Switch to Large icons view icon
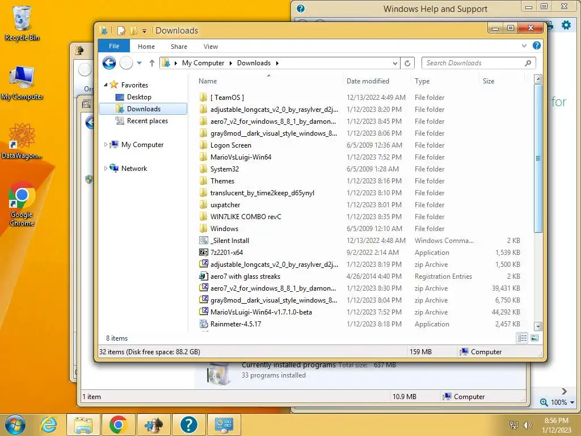 pyautogui.click(x=534, y=338)
